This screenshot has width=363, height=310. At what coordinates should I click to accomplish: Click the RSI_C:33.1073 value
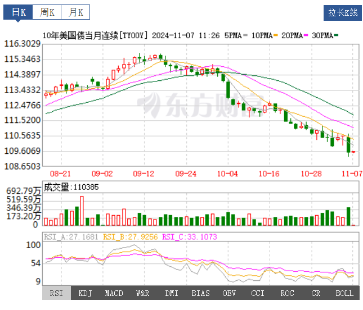[190, 237]
